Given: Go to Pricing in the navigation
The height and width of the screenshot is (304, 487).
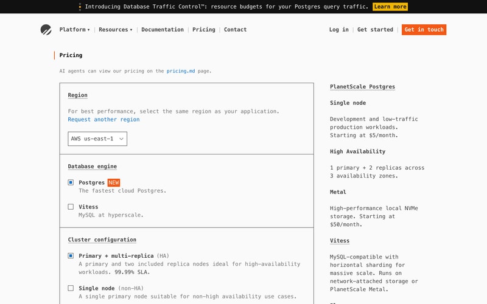Looking at the screenshot, I should coord(204,29).
